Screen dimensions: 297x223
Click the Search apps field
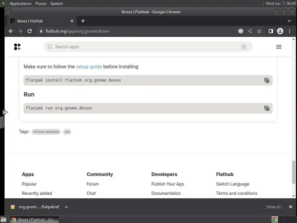(148, 47)
